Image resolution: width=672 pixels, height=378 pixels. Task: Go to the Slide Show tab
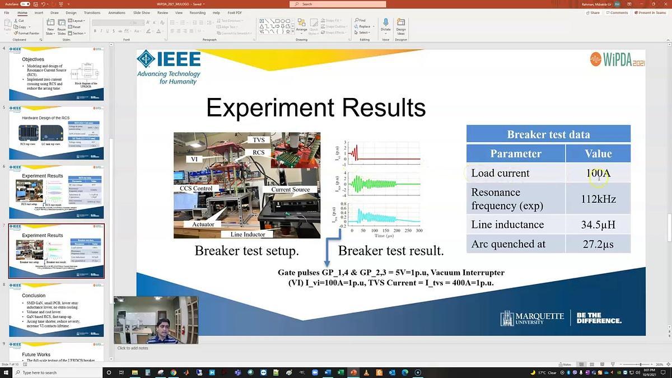click(x=142, y=12)
